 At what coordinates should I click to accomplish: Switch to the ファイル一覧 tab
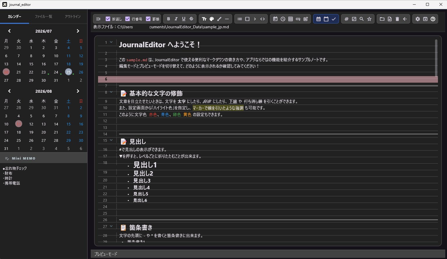point(43,17)
